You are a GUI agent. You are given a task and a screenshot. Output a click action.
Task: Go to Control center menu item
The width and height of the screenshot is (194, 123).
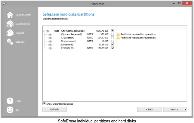23,15
